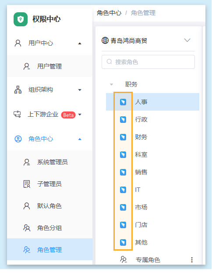Viewport: 212px width, 273px height.
Task: Click the blue icon next to IT
Action: click(x=123, y=190)
